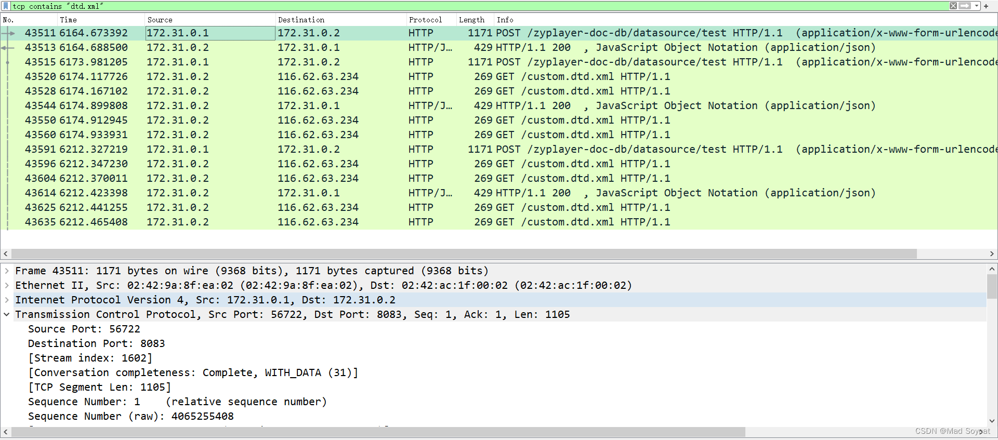Viewport: 998px width, 440px height.
Task: Select packet 43511 in the packet list
Action: pyautogui.click(x=499, y=33)
